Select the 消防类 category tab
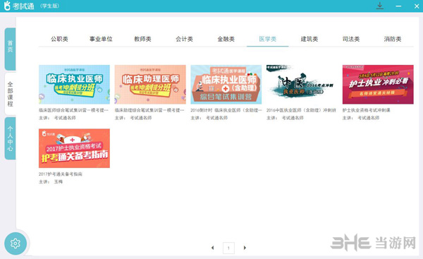Image resolution: width=423 pixels, height=259 pixels. click(x=393, y=39)
